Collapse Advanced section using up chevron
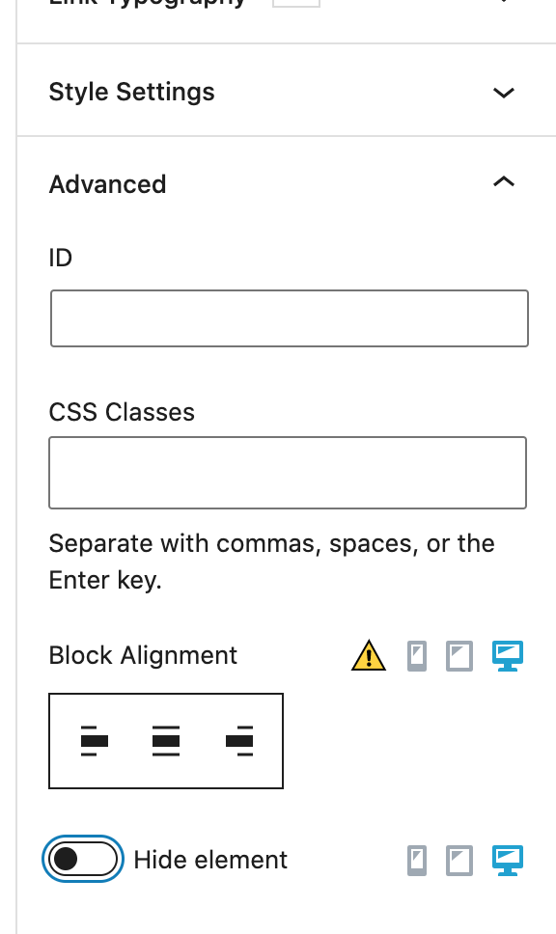 point(504,181)
